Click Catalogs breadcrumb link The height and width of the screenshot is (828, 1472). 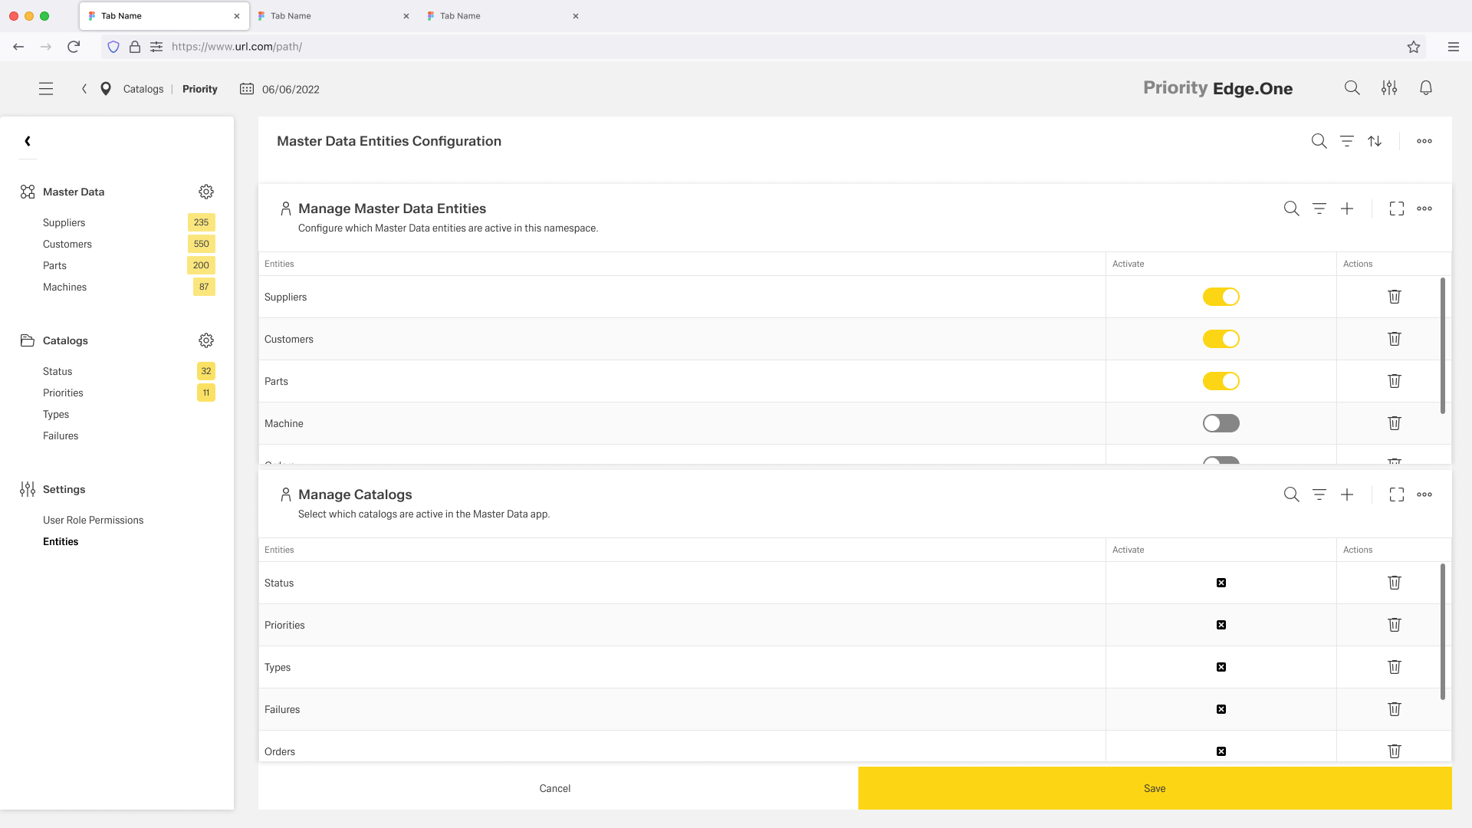[143, 89]
